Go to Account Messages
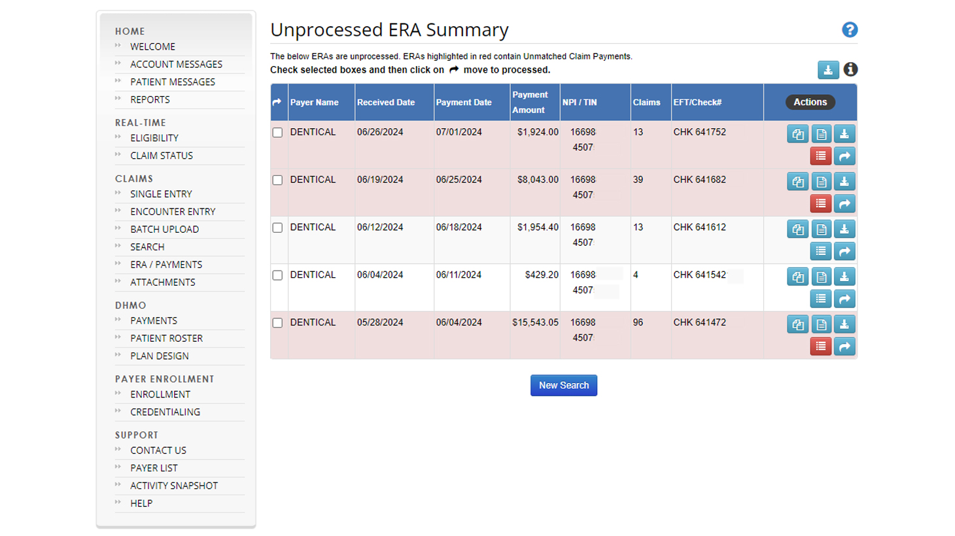The height and width of the screenshot is (536, 955). (176, 64)
